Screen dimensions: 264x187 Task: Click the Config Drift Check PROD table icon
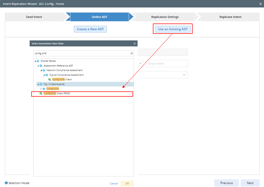click(41, 93)
